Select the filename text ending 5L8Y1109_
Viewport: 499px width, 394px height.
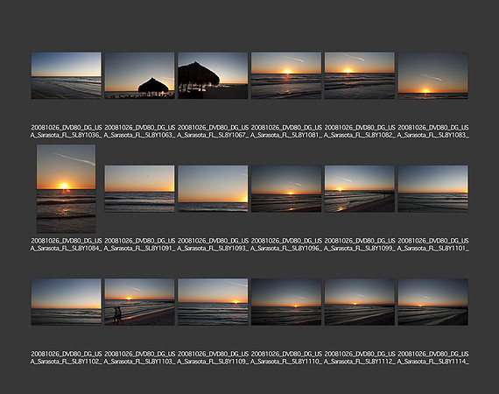213,358
